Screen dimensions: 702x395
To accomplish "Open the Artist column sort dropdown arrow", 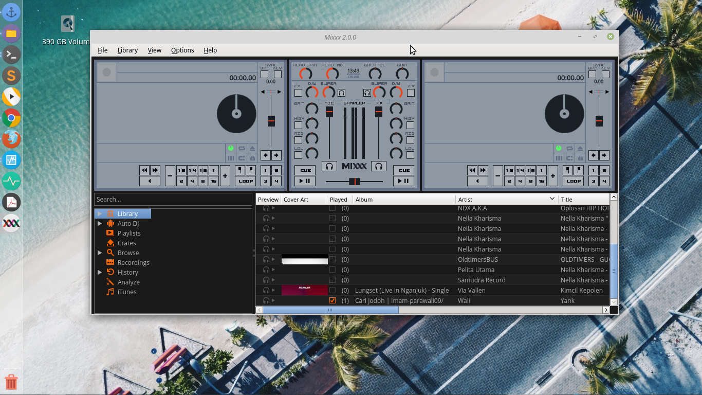I will (552, 199).
